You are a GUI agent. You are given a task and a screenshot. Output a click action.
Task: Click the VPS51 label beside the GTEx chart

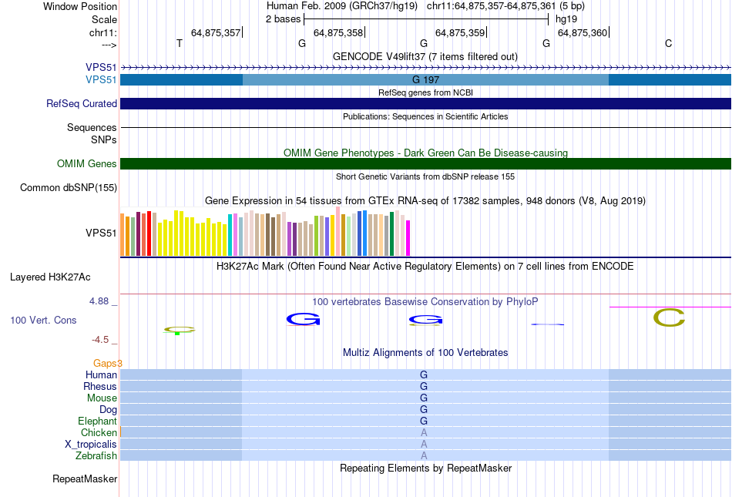pos(101,233)
